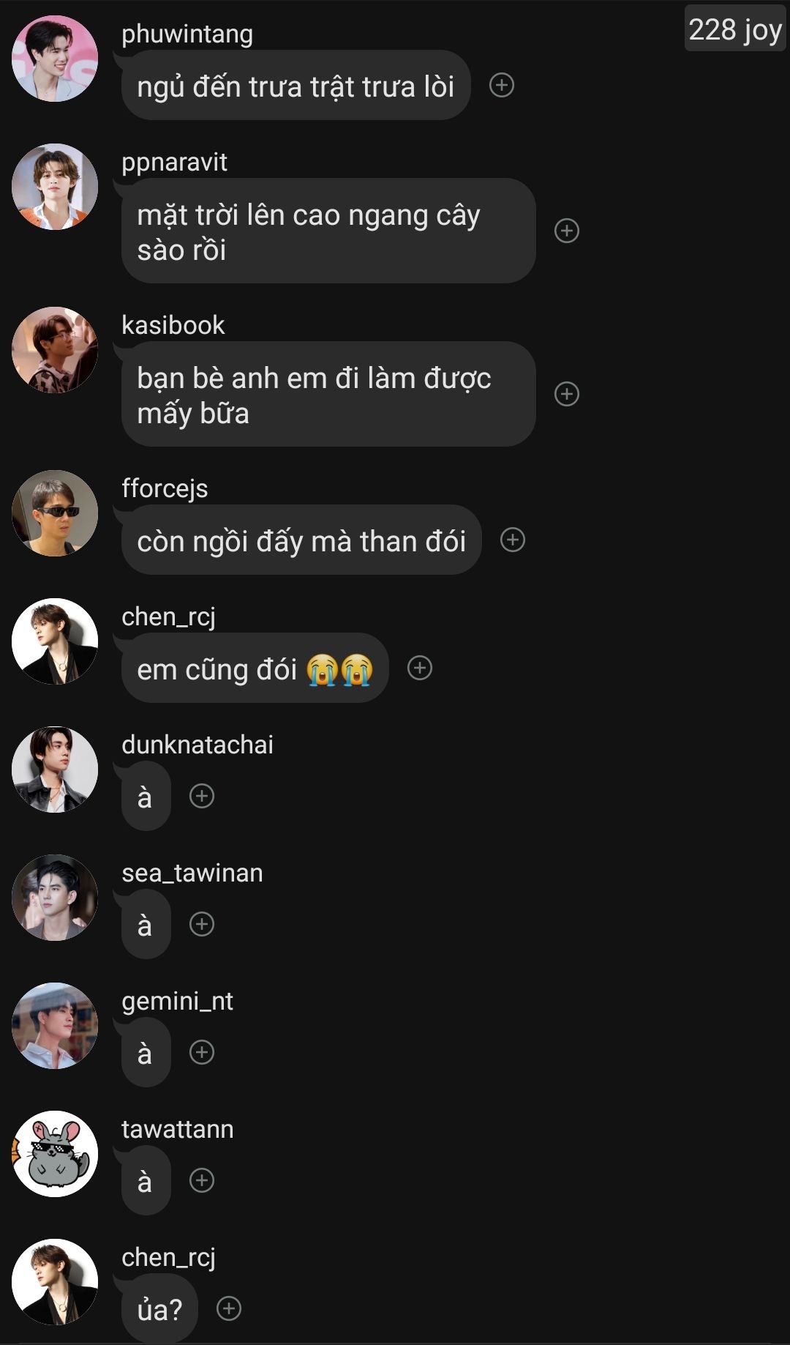The width and height of the screenshot is (790, 1345).
Task: React to chen_rcj's 'em cũng đói' message
Action: (420, 668)
